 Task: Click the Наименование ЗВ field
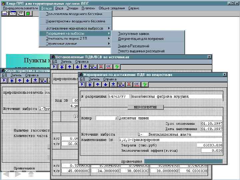(171, 140)
